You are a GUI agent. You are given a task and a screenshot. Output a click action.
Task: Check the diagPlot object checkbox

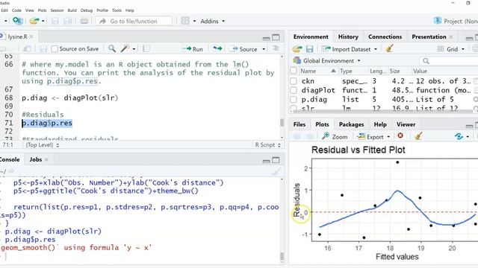(x=294, y=90)
